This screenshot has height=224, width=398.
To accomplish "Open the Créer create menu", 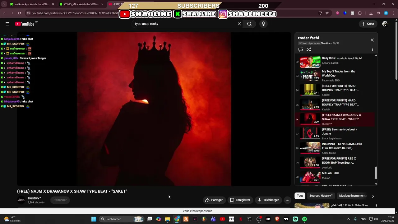I will coord(368,24).
